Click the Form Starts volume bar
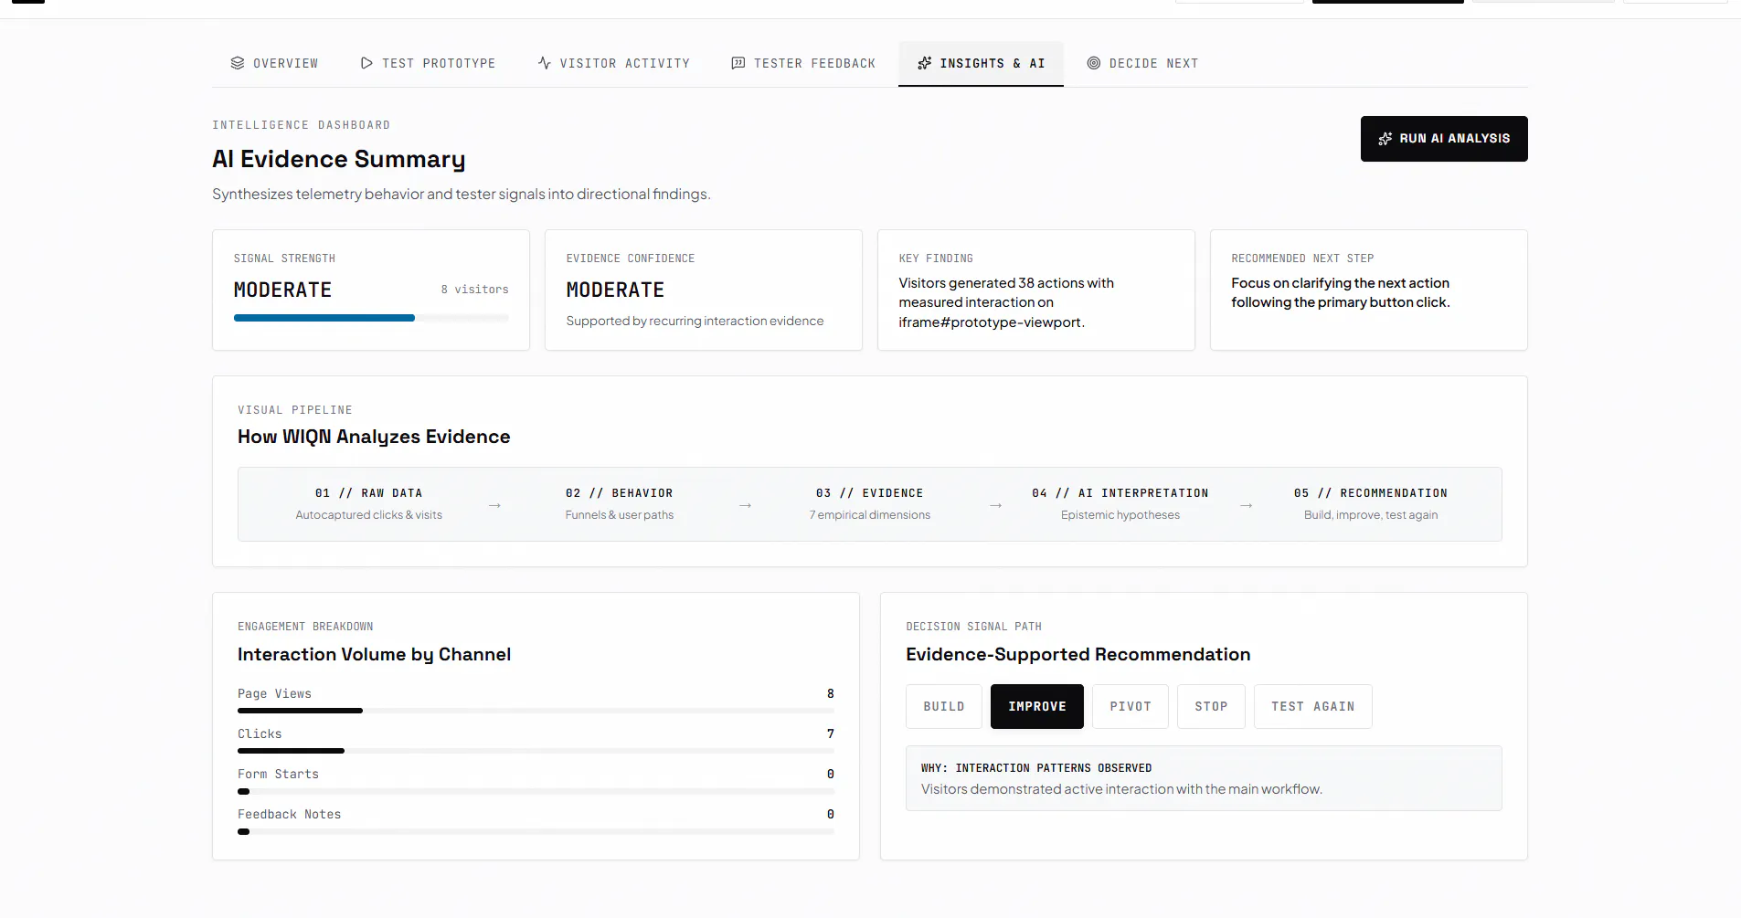This screenshot has height=918, width=1741. (536, 791)
